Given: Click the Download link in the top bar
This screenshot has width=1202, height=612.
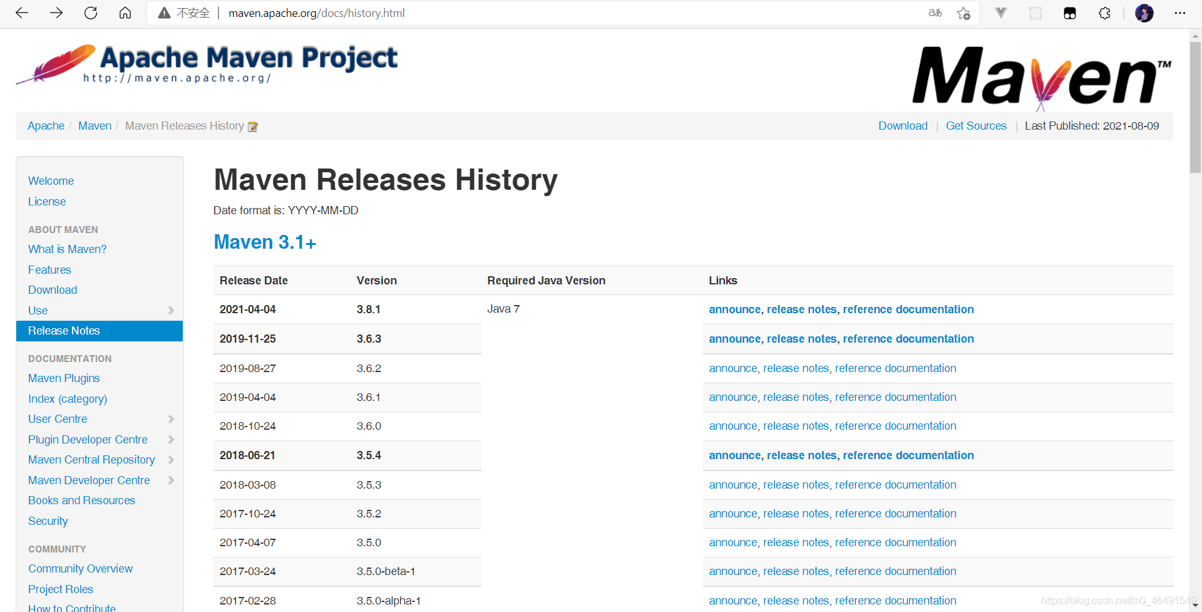Looking at the screenshot, I should 903,126.
